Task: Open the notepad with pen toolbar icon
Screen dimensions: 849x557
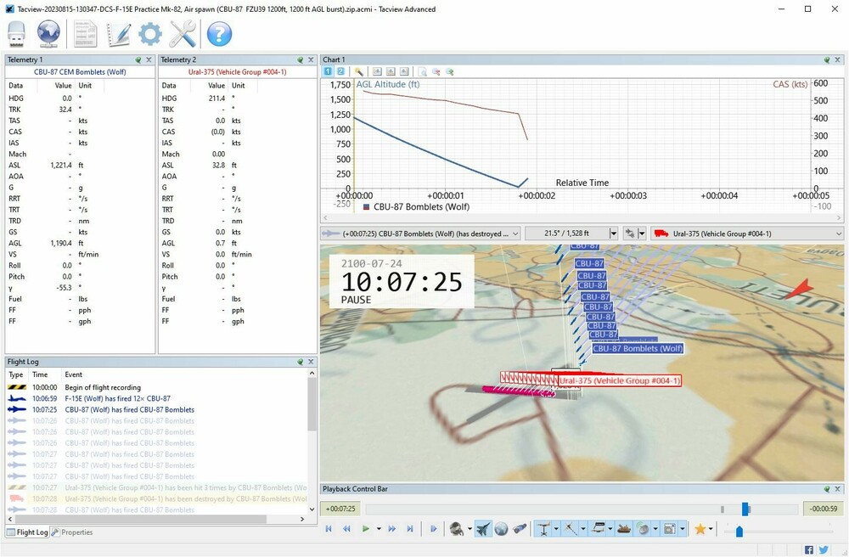Action: coord(118,34)
